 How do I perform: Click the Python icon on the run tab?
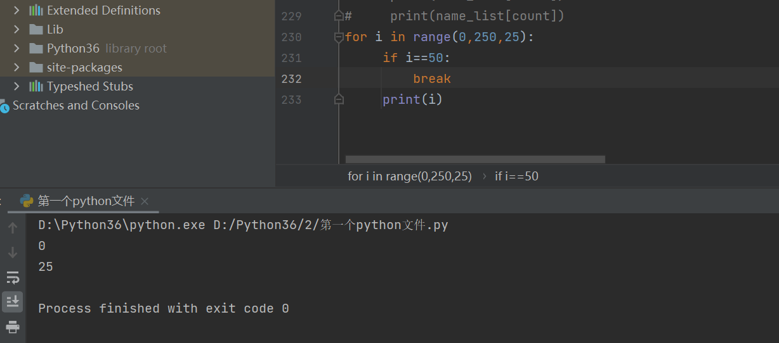[27, 201]
